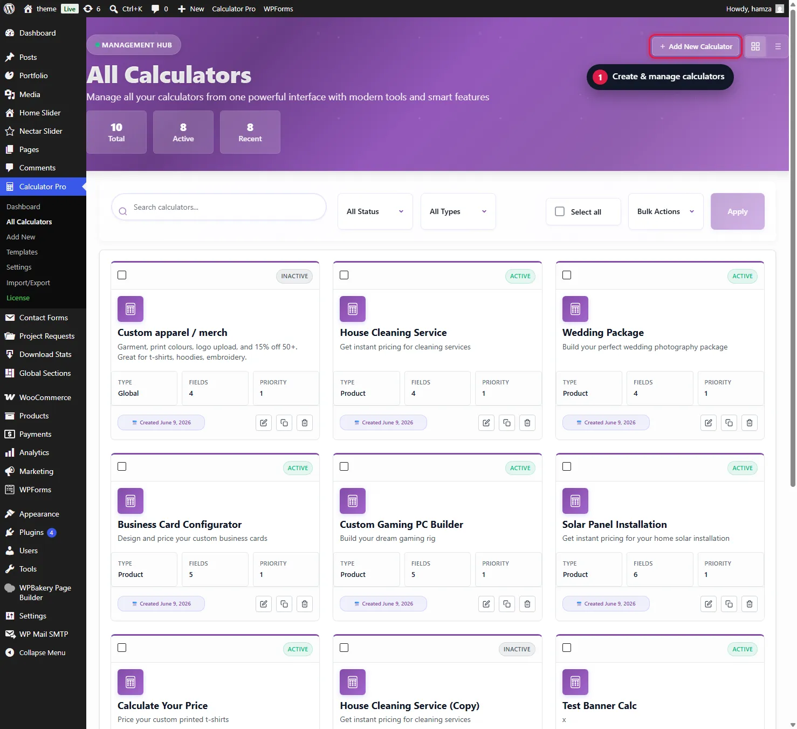Switch to list view layout
The width and height of the screenshot is (797, 729).
coord(778,46)
